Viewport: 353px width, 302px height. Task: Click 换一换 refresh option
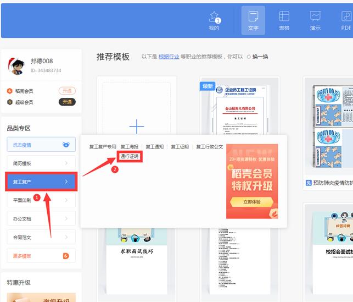point(260,57)
